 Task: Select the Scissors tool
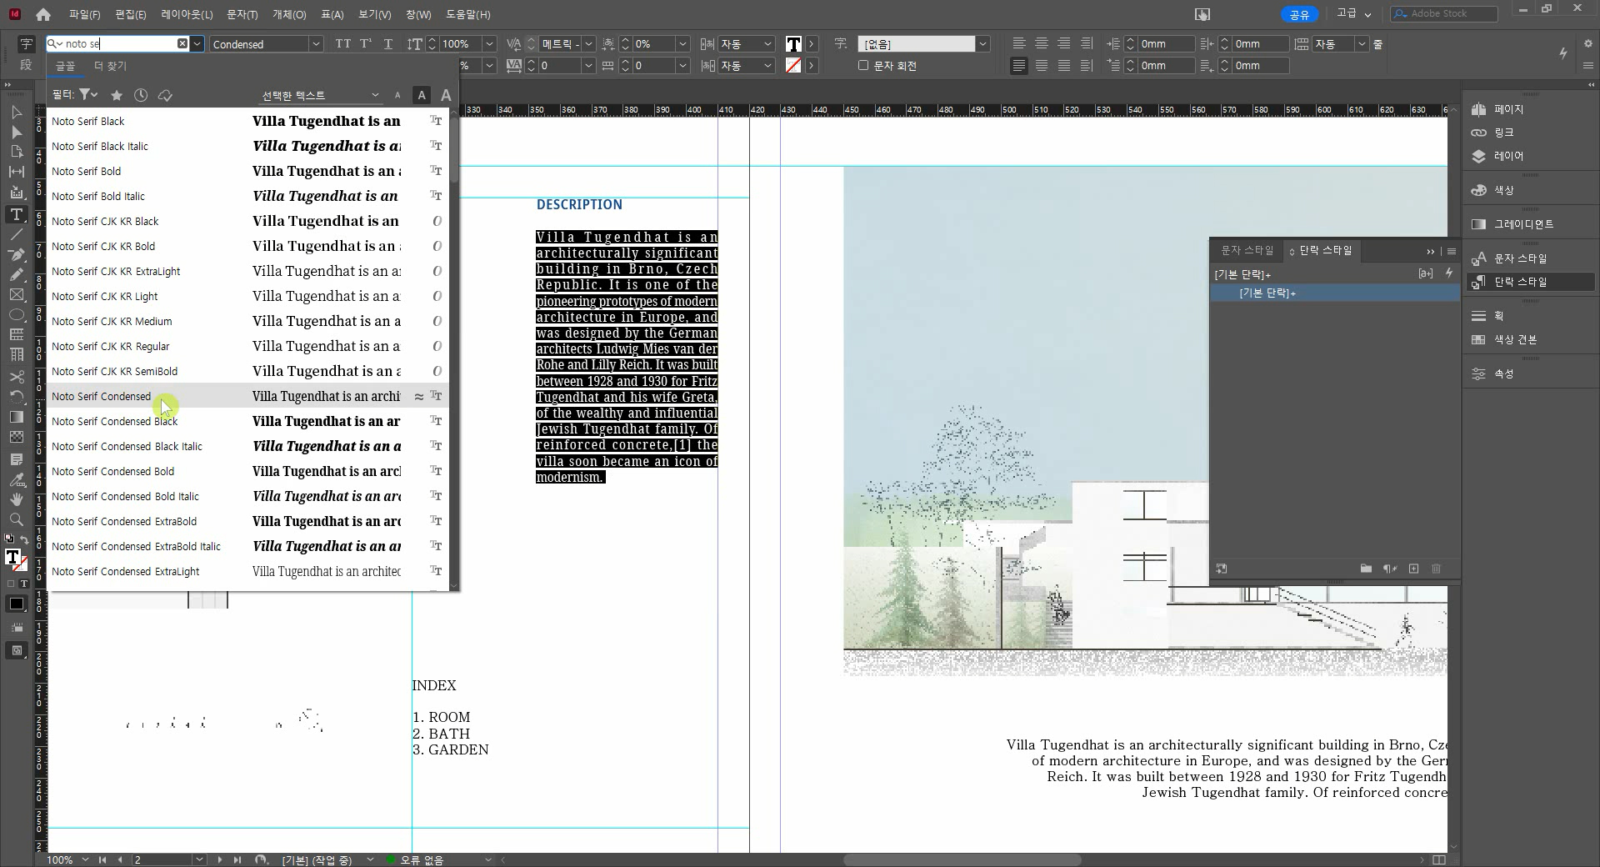point(16,377)
